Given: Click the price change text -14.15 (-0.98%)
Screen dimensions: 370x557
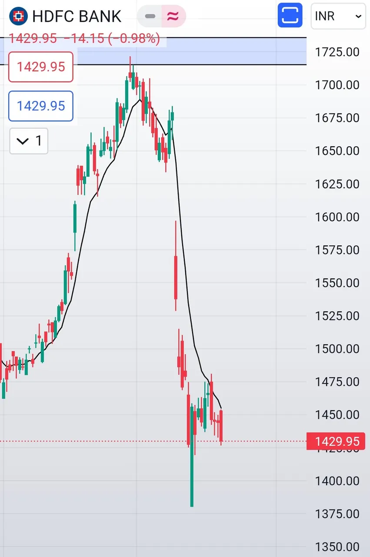Looking at the screenshot, I should coord(112,39).
